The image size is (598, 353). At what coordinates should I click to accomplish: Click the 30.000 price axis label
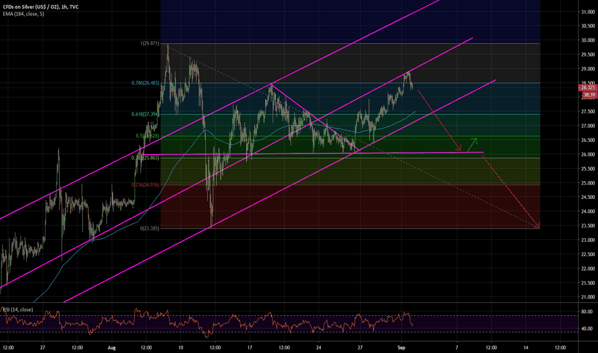click(x=588, y=40)
